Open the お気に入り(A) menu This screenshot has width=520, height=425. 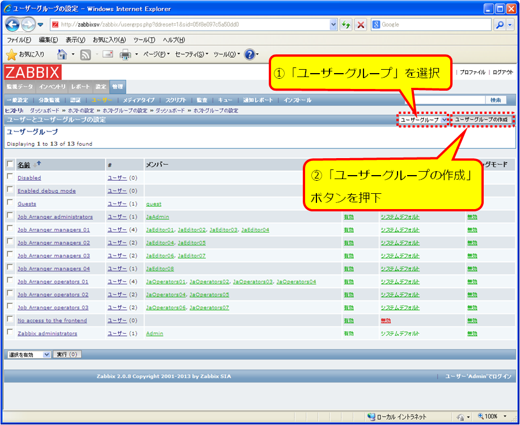109,40
